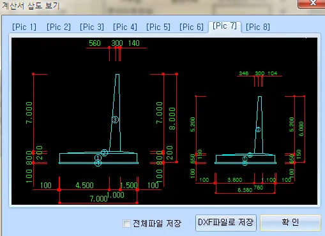This screenshot has width=325, height=236.
Task: Click the active [Pic 7] tab
Action: tap(225, 26)
